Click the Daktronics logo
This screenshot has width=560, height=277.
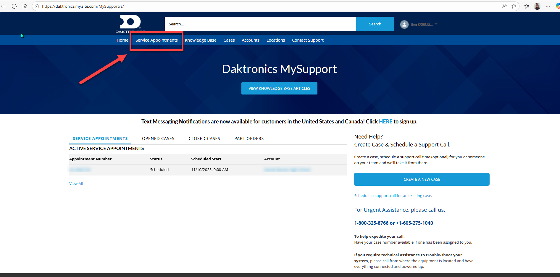pyautogui.click(x=130, y=24)
